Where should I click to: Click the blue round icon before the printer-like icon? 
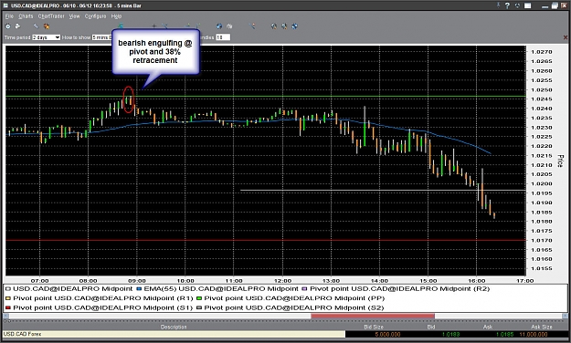[219, 26]
